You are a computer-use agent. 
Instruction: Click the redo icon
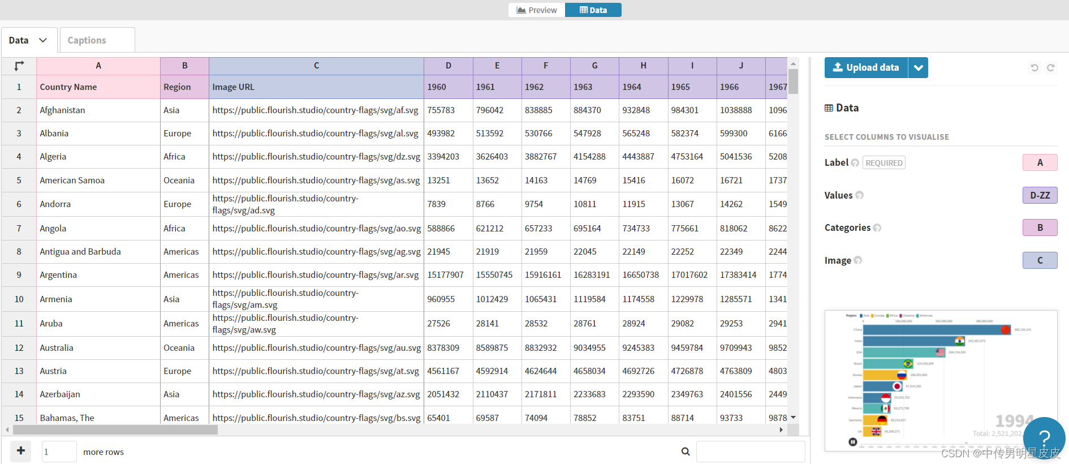[1050, 67]
